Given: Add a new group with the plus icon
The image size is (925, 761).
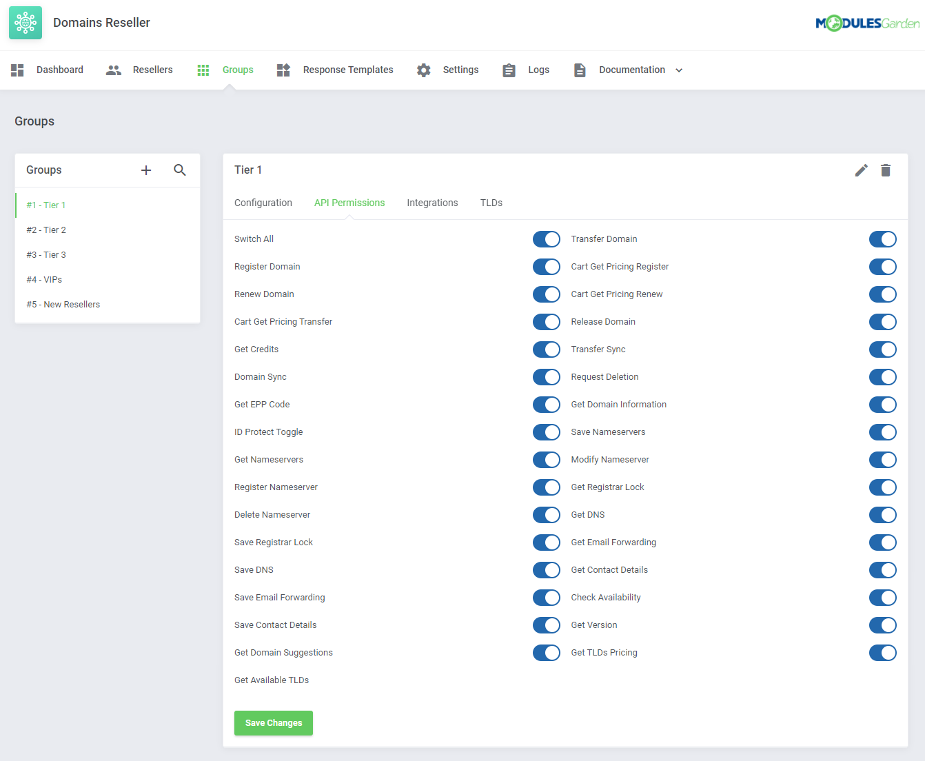Looking at the screenshot, I should pyautogui.click(x=146, y=170).
